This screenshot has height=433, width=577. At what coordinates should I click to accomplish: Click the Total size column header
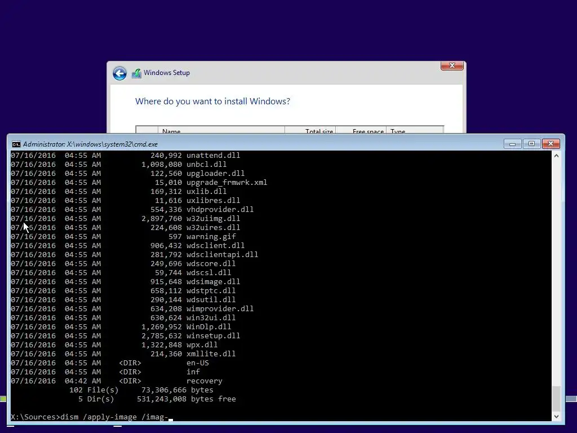pos(310,131)
